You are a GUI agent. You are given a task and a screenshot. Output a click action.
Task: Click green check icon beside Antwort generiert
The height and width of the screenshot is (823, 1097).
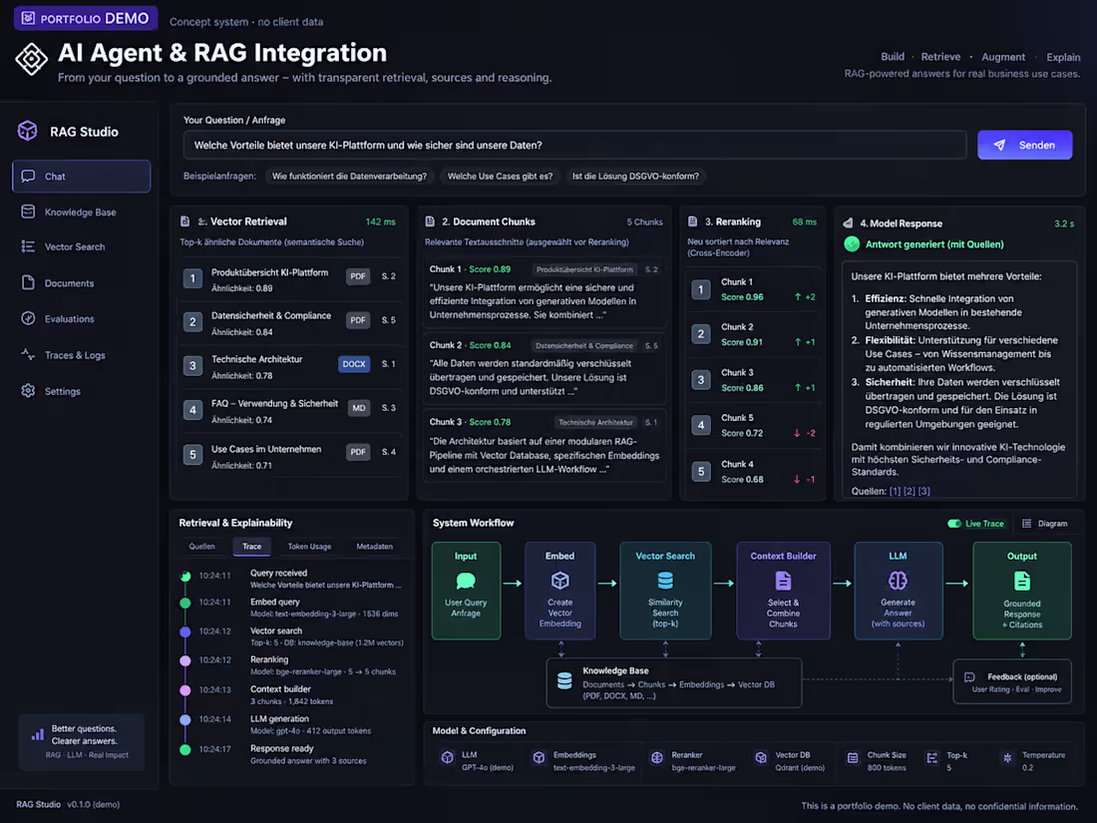point(852,244)
